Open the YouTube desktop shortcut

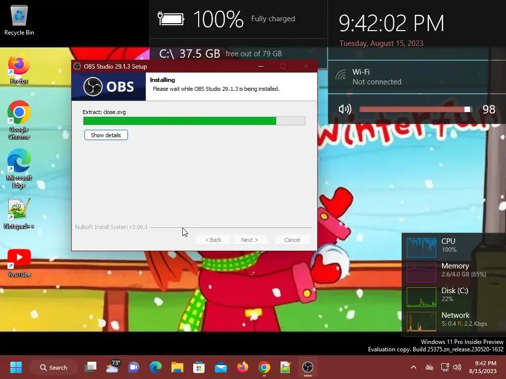click(x=19, y=263)
